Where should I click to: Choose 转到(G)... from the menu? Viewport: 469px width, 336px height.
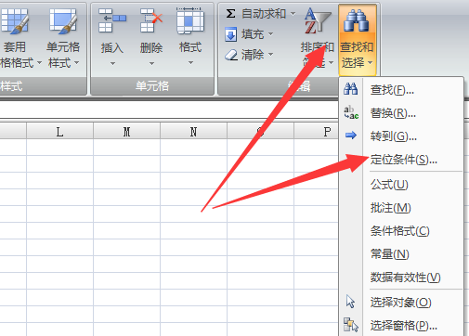(x=401, y=136)
